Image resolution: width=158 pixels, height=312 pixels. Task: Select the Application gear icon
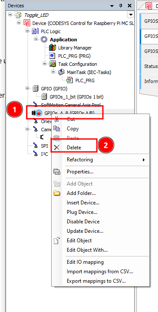tap(44, 40)
